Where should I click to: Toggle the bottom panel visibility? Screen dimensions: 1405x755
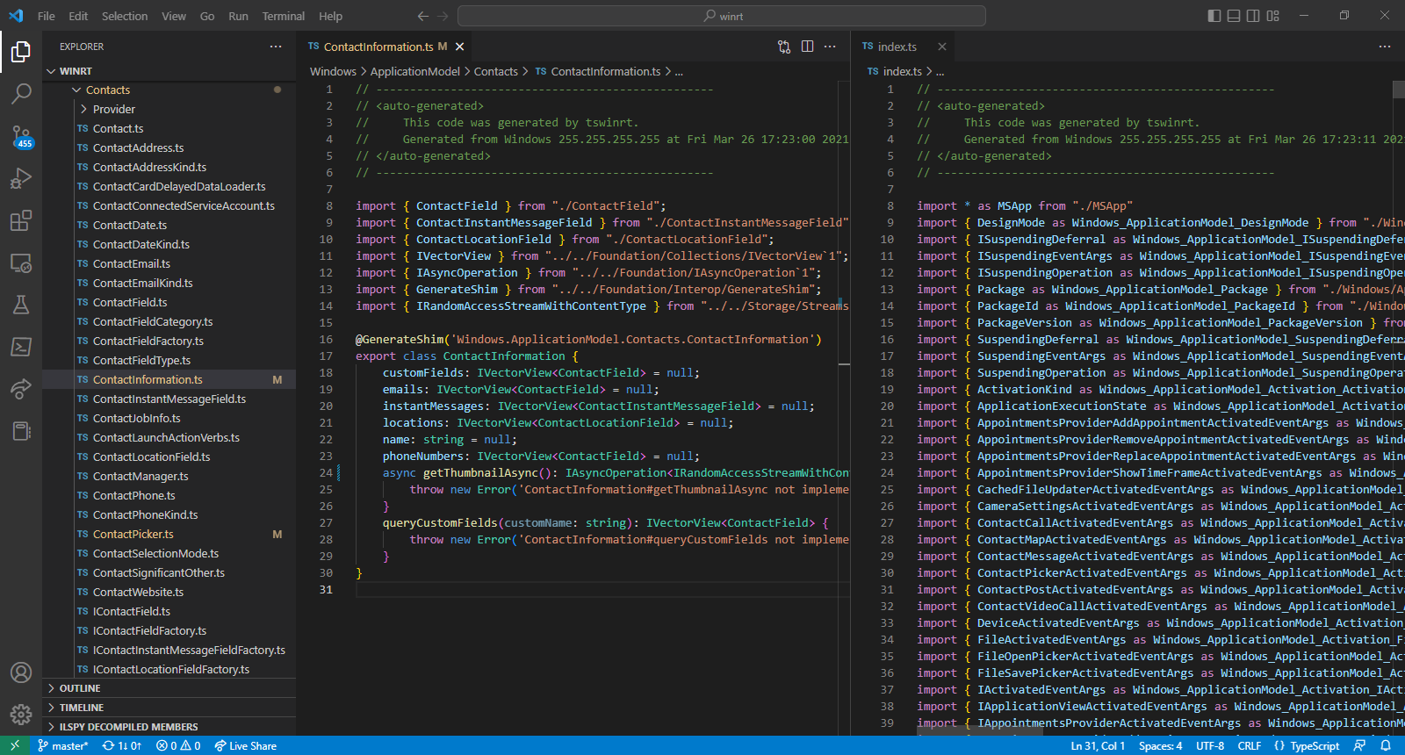point(1234,16)
